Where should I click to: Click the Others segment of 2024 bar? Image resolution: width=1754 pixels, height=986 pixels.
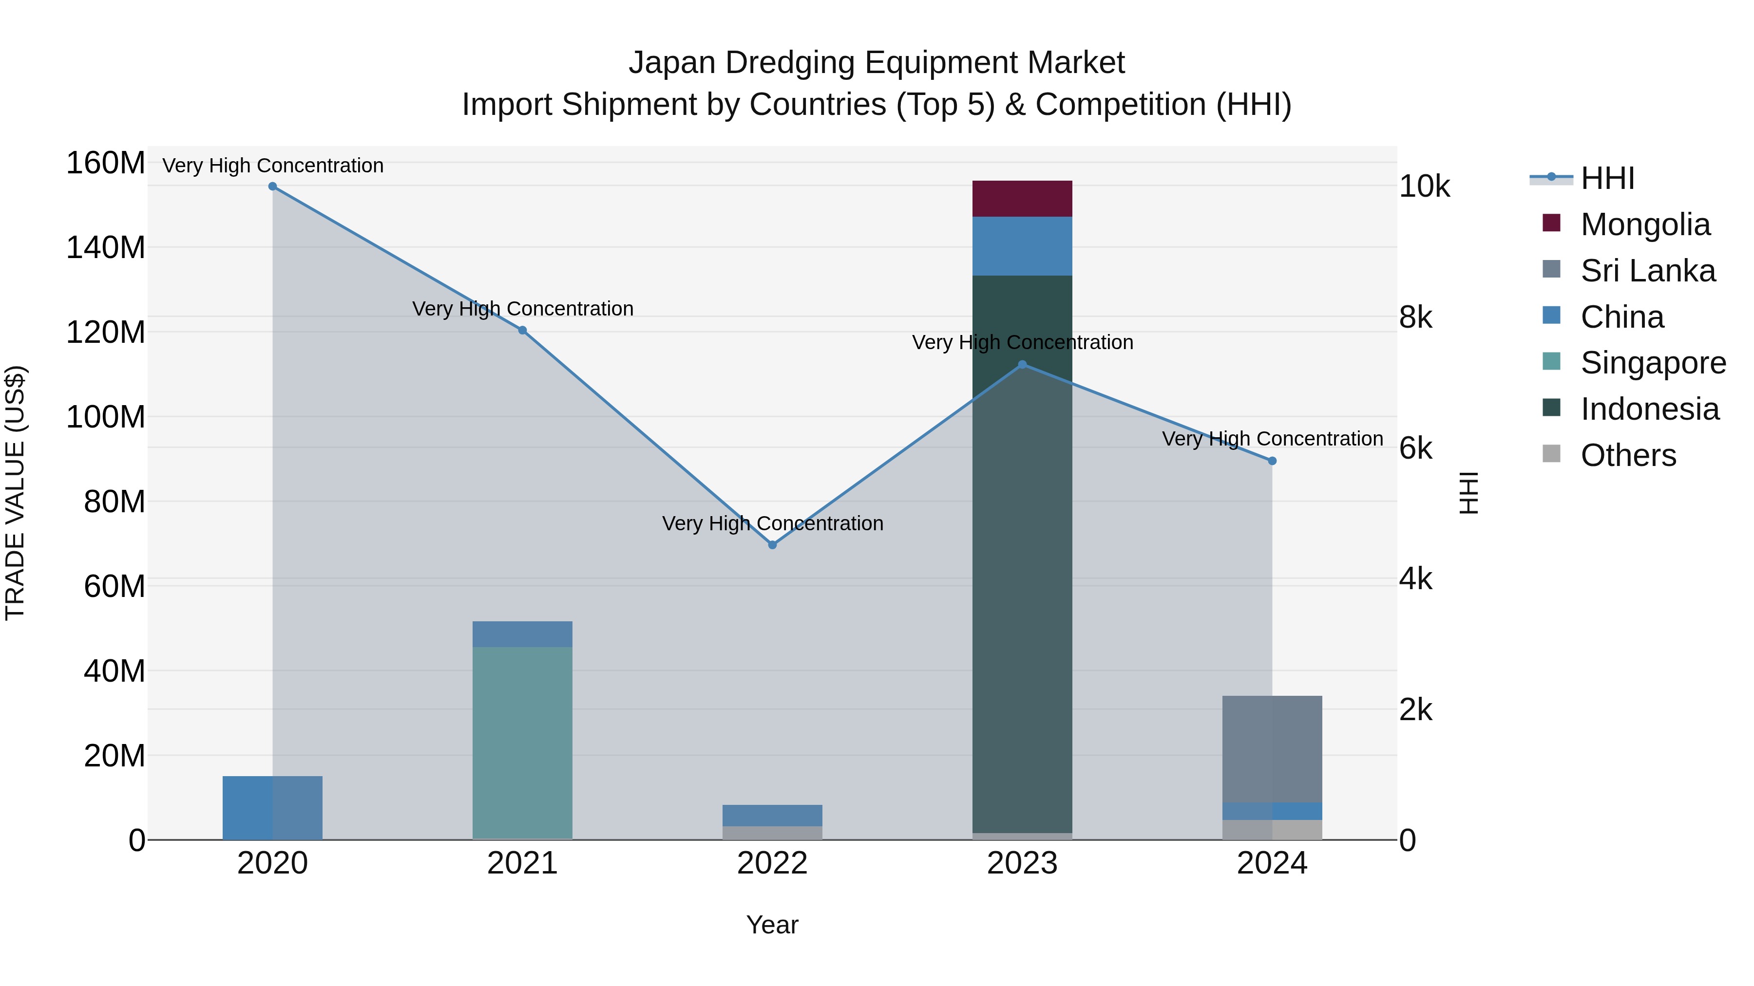[1272, 830]
